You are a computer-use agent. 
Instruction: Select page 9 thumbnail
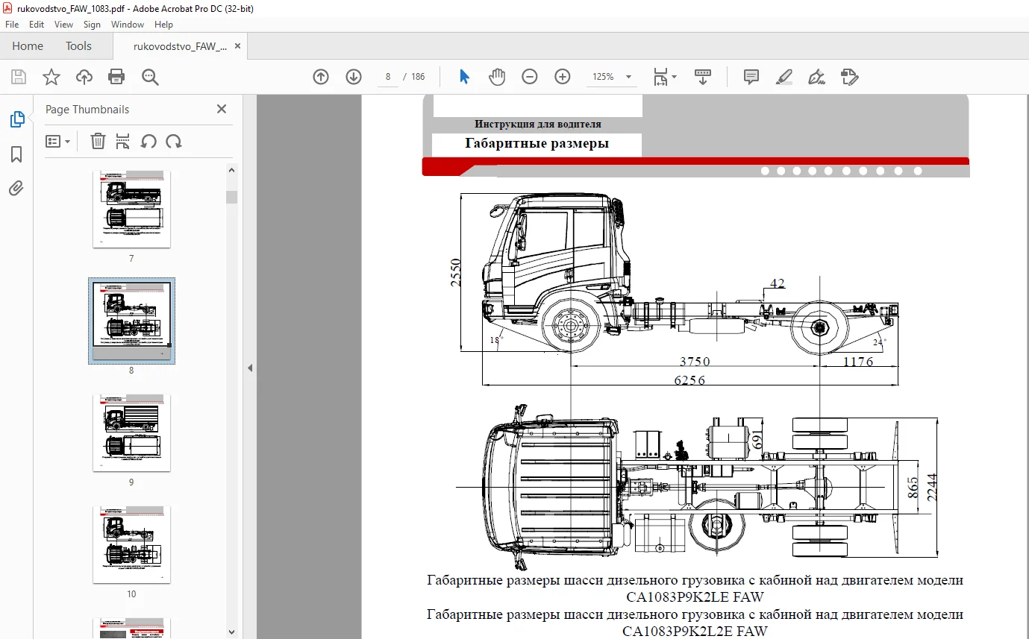131,432
